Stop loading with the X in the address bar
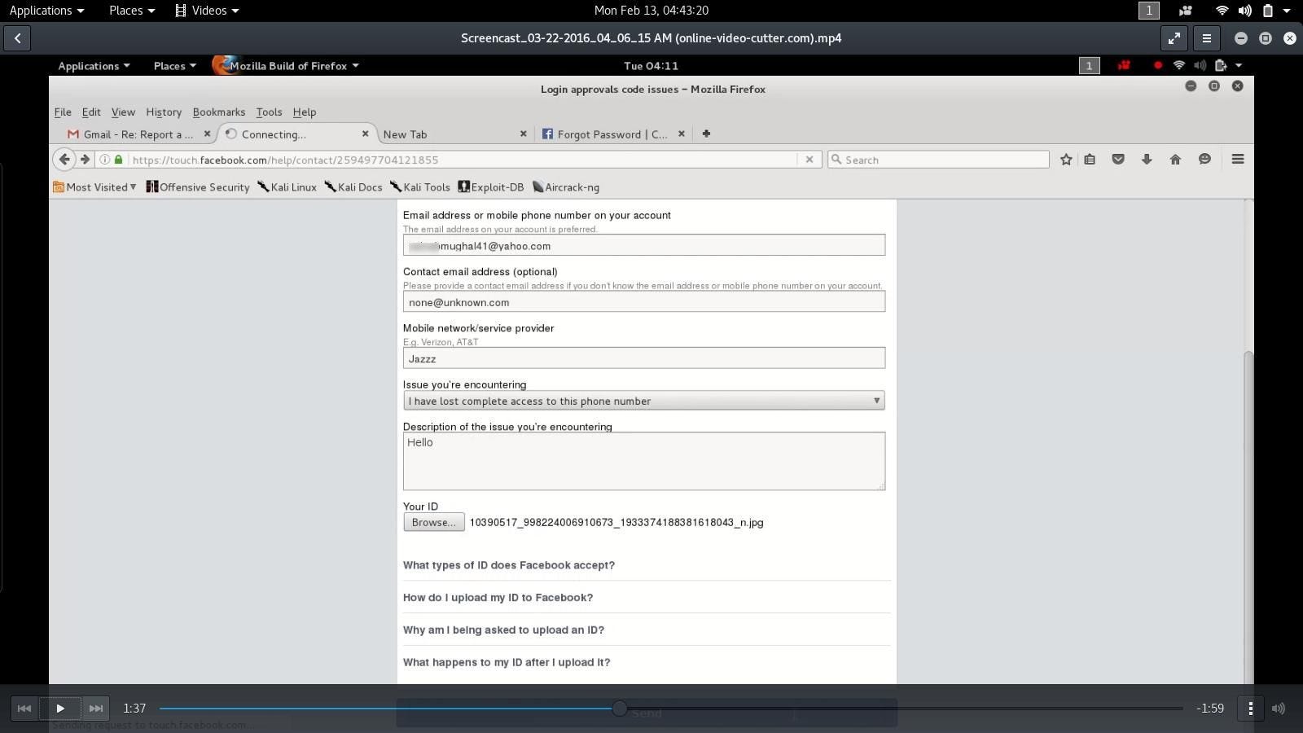Screen dimensions: 1303x733 (809, 160)
